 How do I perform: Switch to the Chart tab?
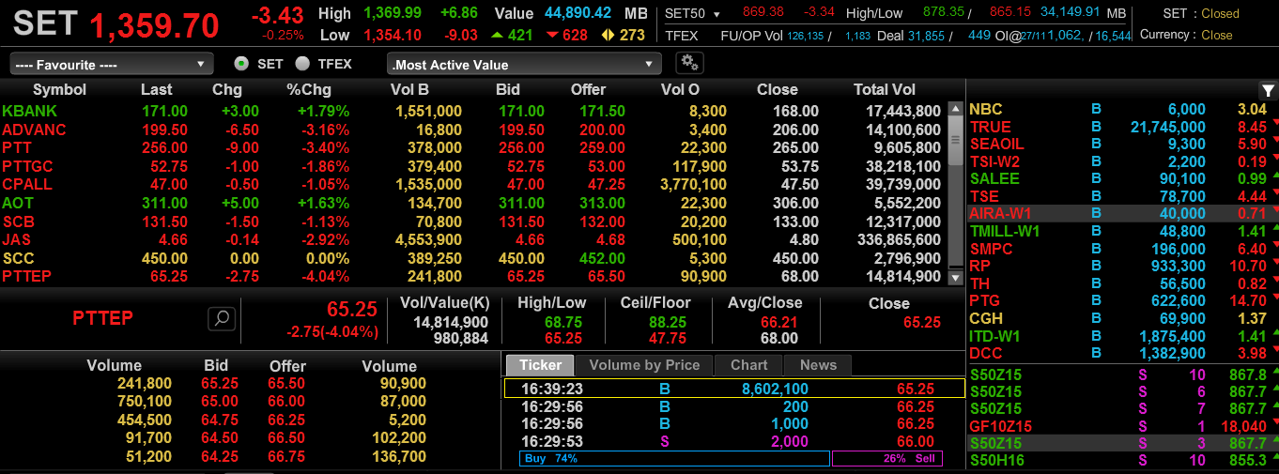pos(748,365)
